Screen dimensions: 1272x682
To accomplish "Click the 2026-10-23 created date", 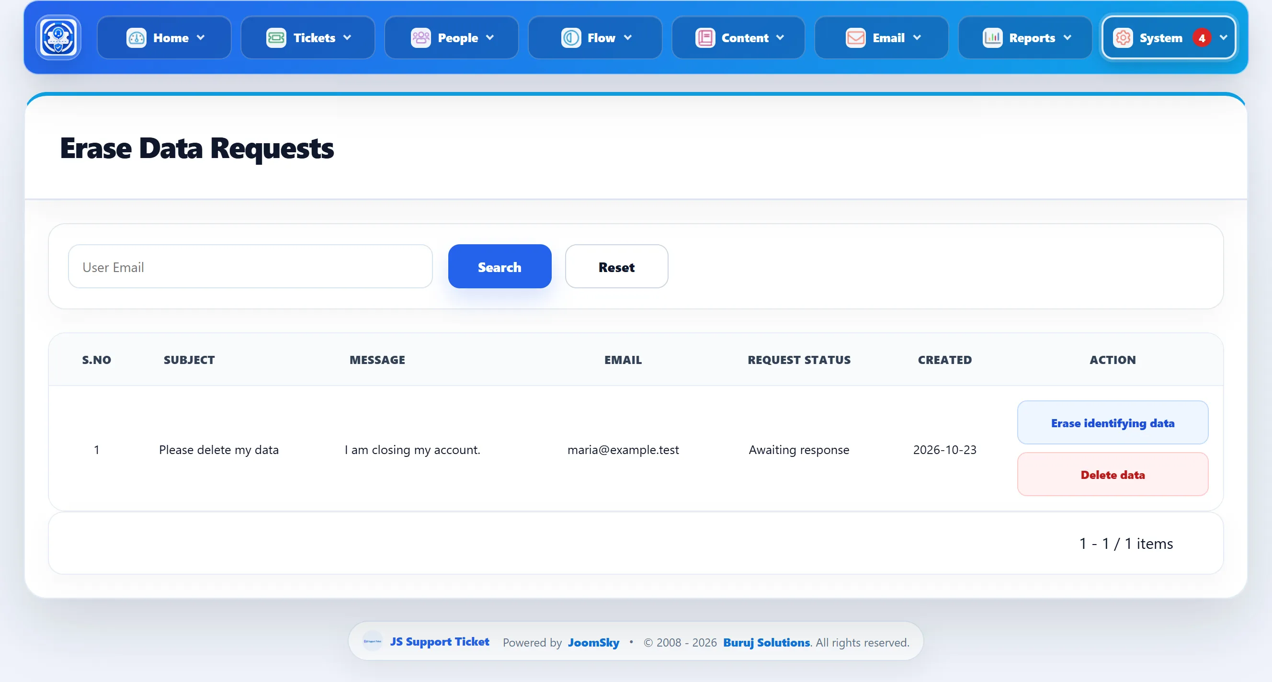I will click(x=944, y=449).
